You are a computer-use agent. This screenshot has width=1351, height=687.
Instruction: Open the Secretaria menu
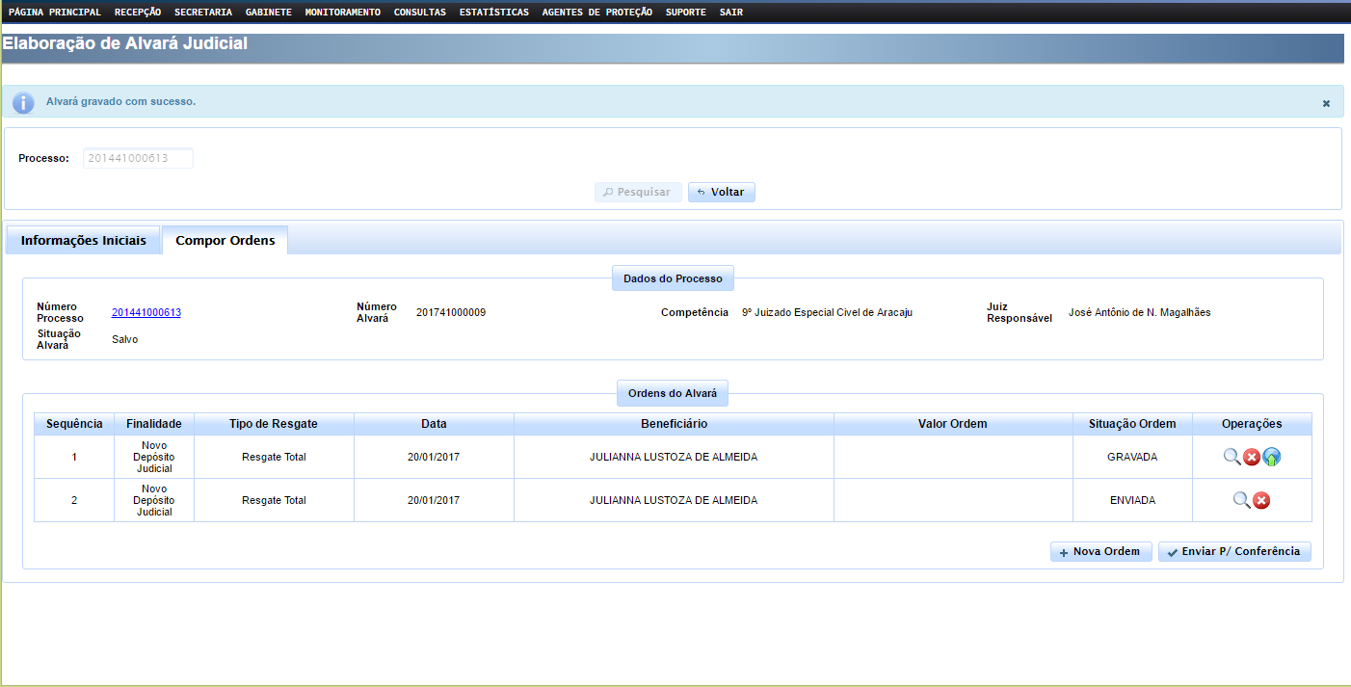203,13
